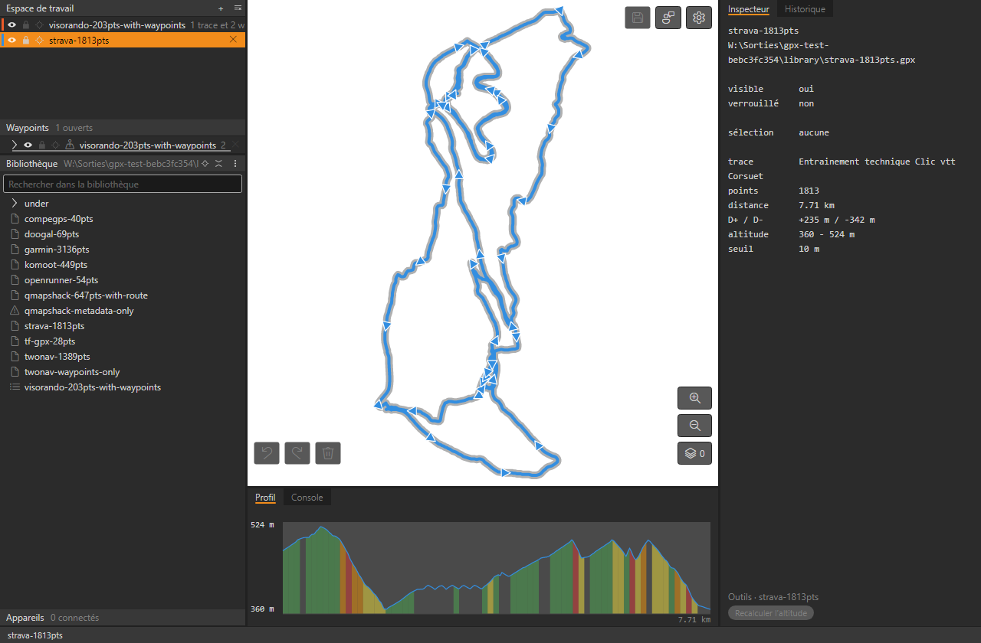981x643 pixels.
Task: Toggle lock on the strava-1813pts workspace row
Action: tap(26, 41)
